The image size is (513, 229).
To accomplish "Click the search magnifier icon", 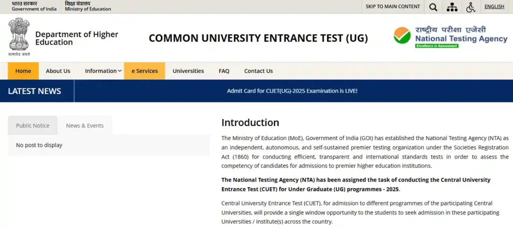I will [x=433, y=7].
